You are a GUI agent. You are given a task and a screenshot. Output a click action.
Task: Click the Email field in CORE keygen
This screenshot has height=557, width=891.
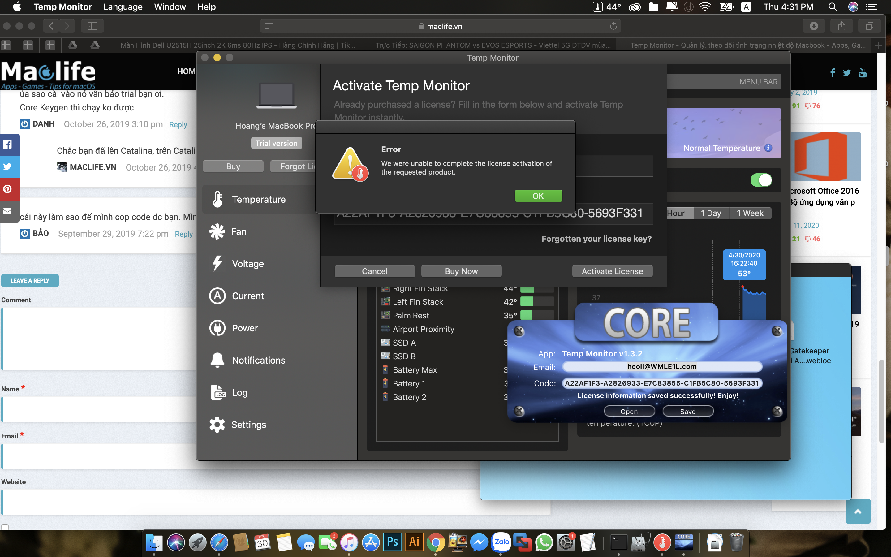(x=662, y=367)
